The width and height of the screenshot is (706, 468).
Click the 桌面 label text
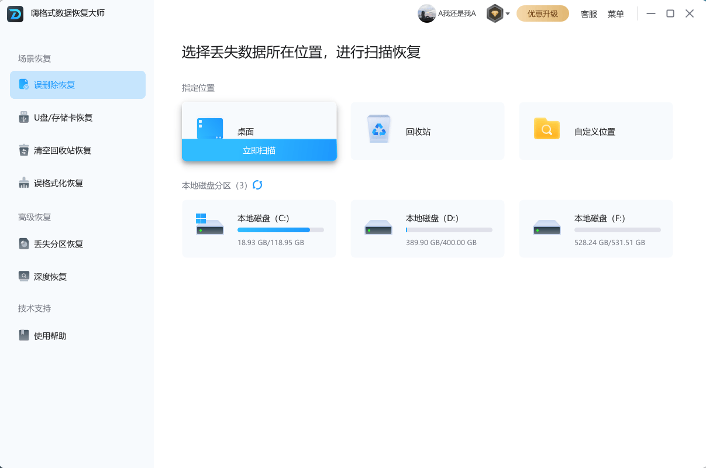246,132
